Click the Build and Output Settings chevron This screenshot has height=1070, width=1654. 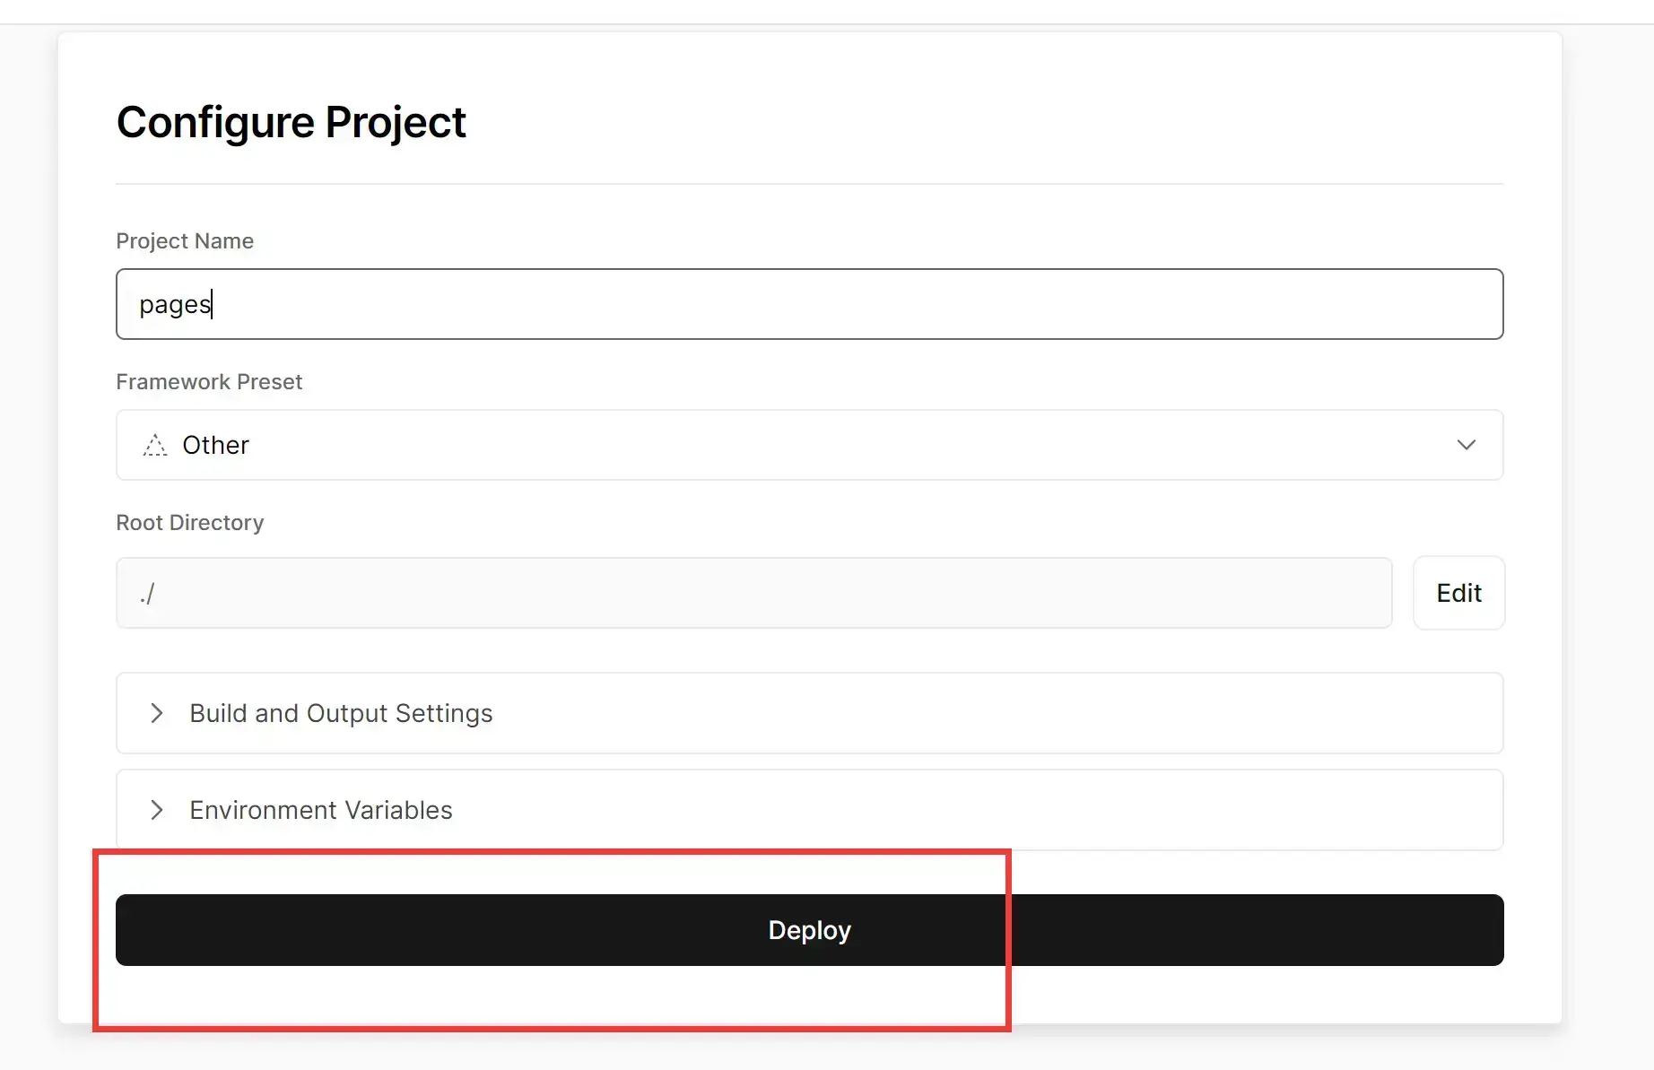(157, 713)
